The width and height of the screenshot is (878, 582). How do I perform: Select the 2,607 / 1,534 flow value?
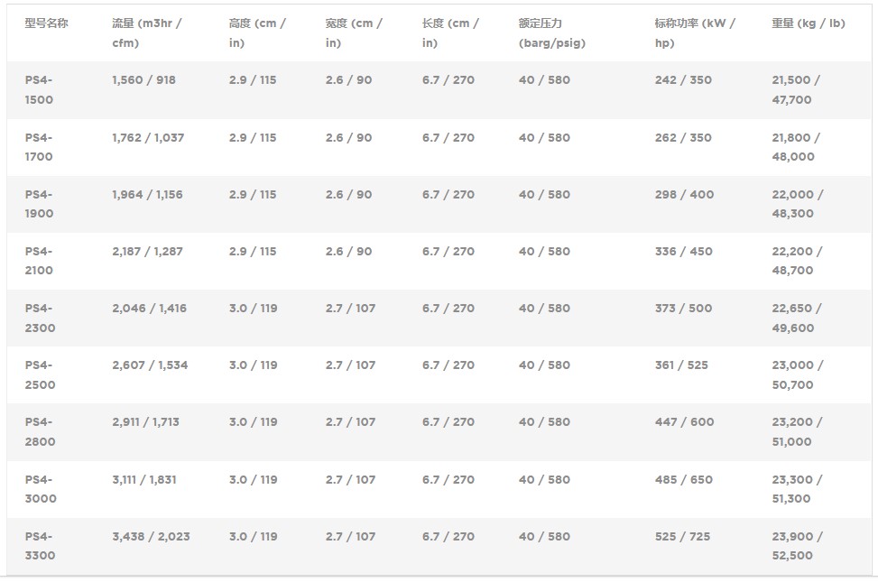(150, 365)
